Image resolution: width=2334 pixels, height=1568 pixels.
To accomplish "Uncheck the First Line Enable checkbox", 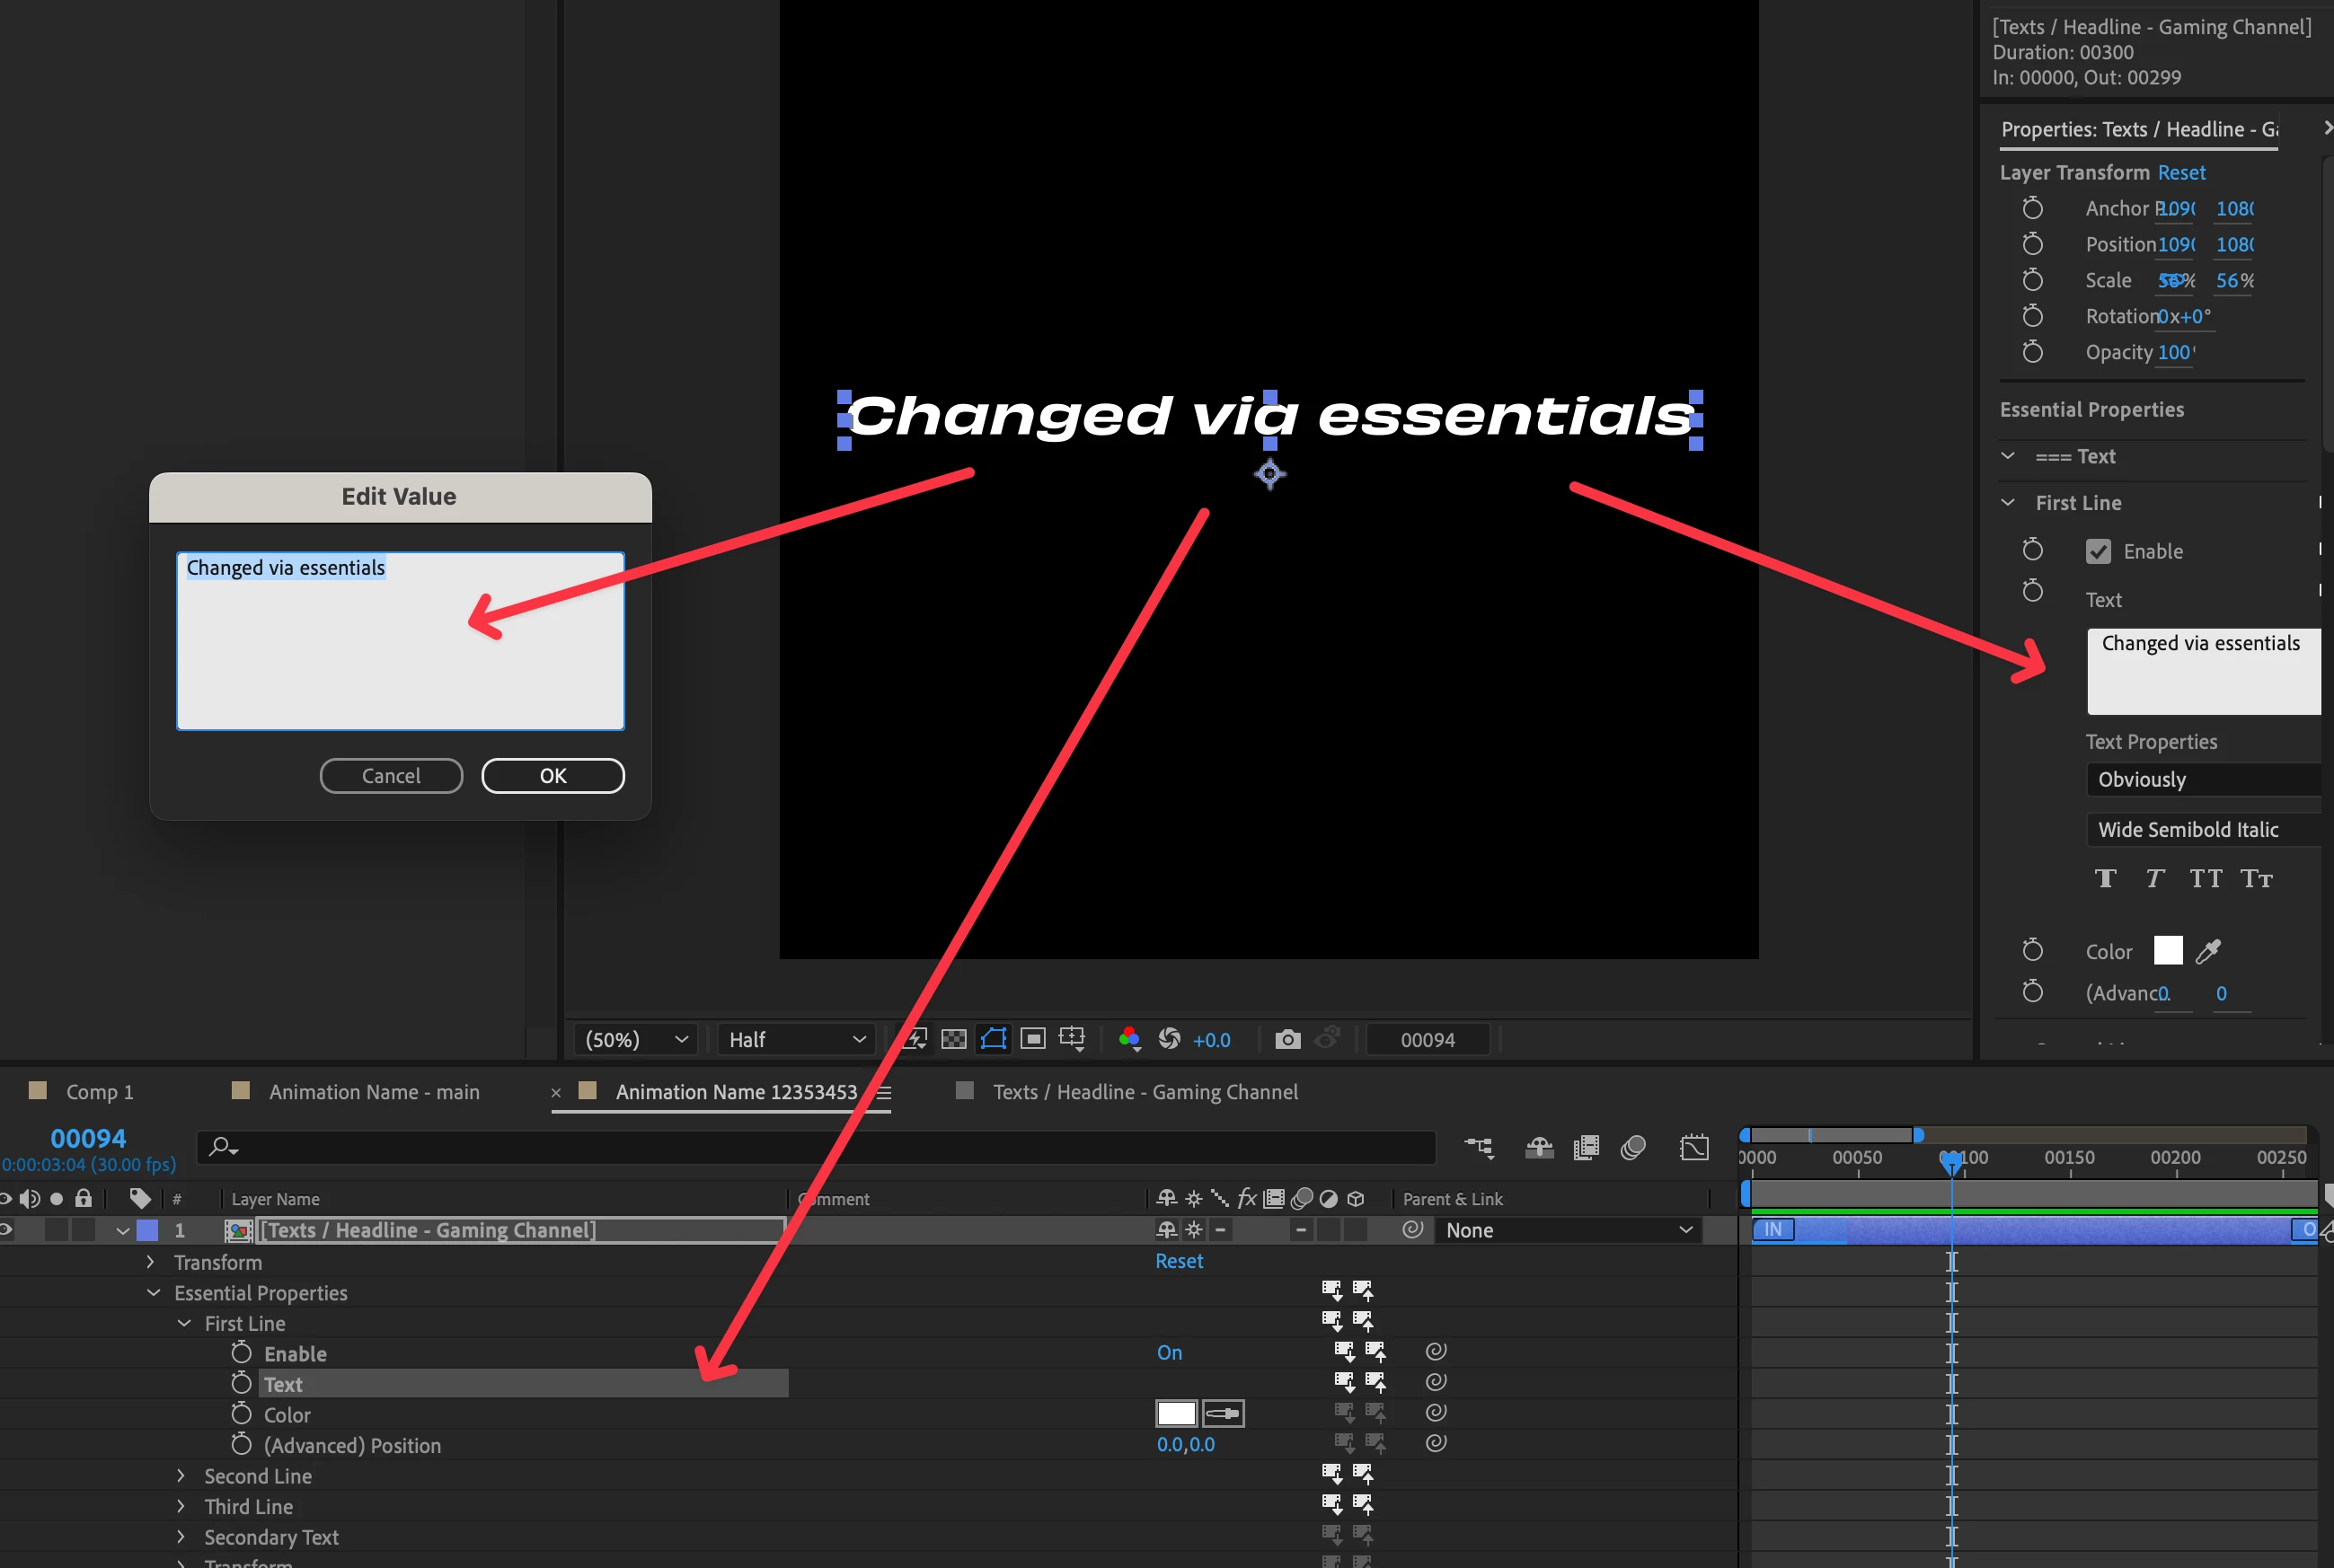I will pos(2098,551).
